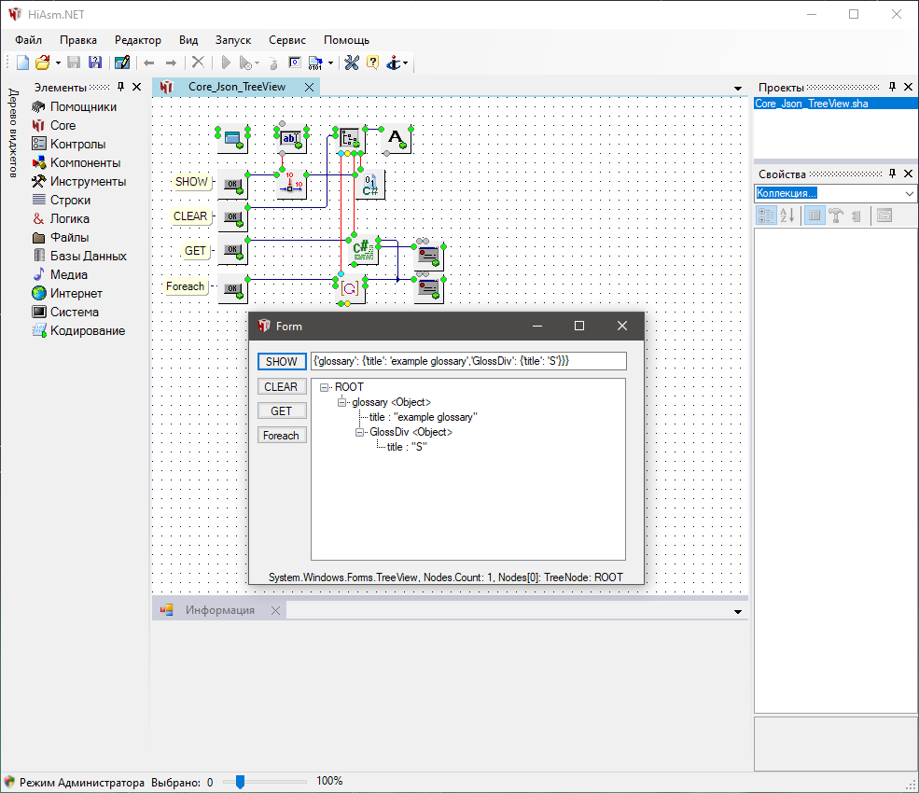Click the hammer icon in properties toolbar
Image resolution: width=919 pixels, height=793 pixels.
coord(836,216)
